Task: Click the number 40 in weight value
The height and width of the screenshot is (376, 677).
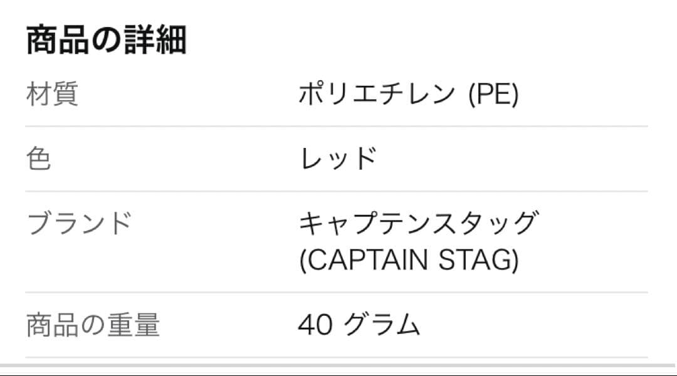Action: [315, 325]
